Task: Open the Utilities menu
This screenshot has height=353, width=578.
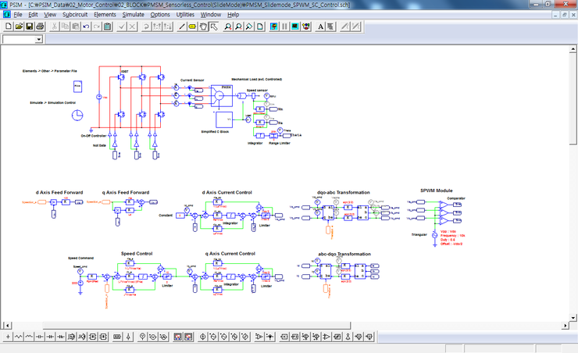Action: tap(185, 15)
